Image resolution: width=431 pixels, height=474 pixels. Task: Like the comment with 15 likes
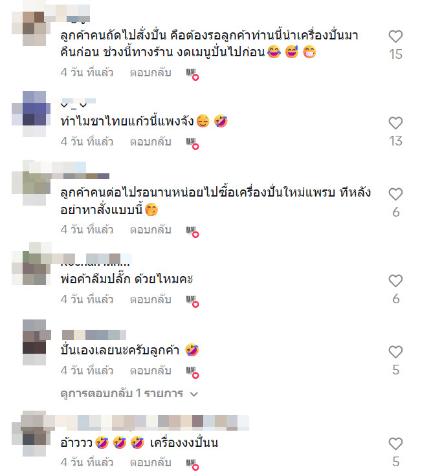click(395, 37)
